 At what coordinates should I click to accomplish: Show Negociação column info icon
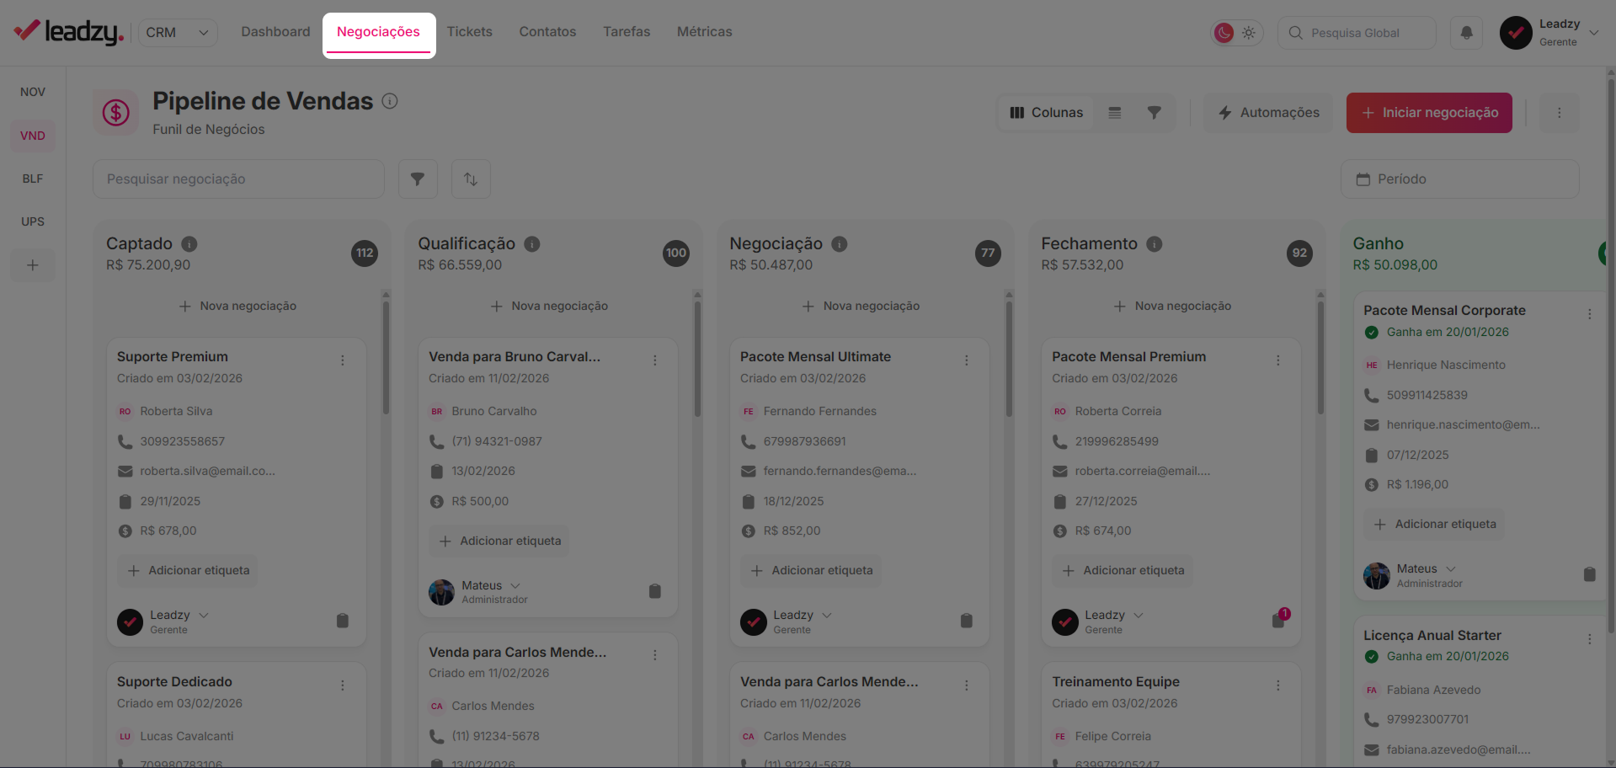(840, 244)
